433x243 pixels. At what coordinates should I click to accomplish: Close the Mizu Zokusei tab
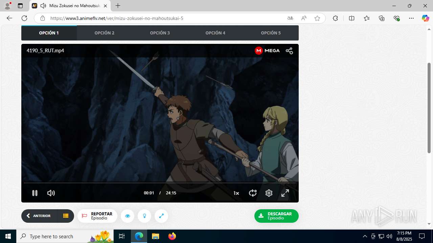(105, 6)
